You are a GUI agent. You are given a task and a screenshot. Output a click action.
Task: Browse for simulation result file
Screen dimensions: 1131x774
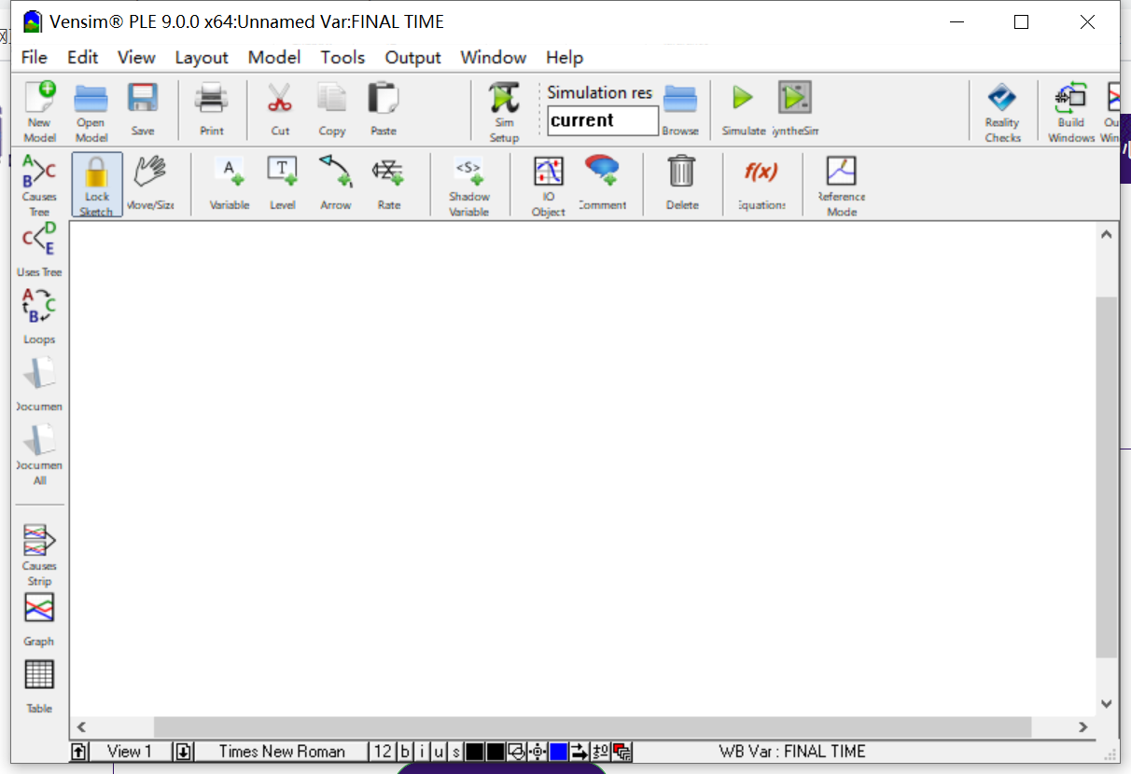point(680,109)
